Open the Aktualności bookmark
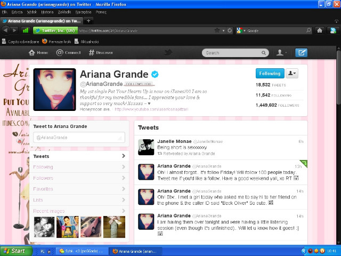This screenshot has height=256, width=341. tap(87, 42)
